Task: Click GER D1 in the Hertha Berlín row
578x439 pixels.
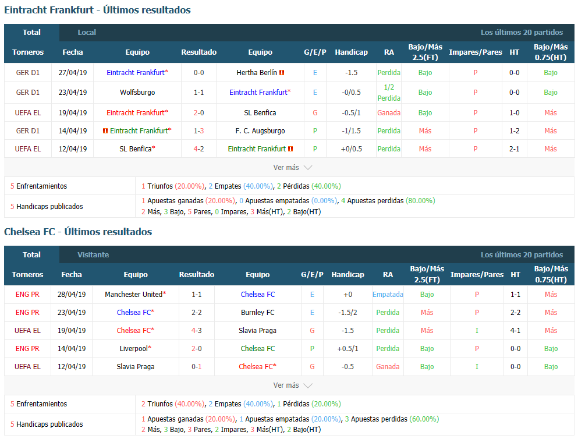Action: (27, 73)
